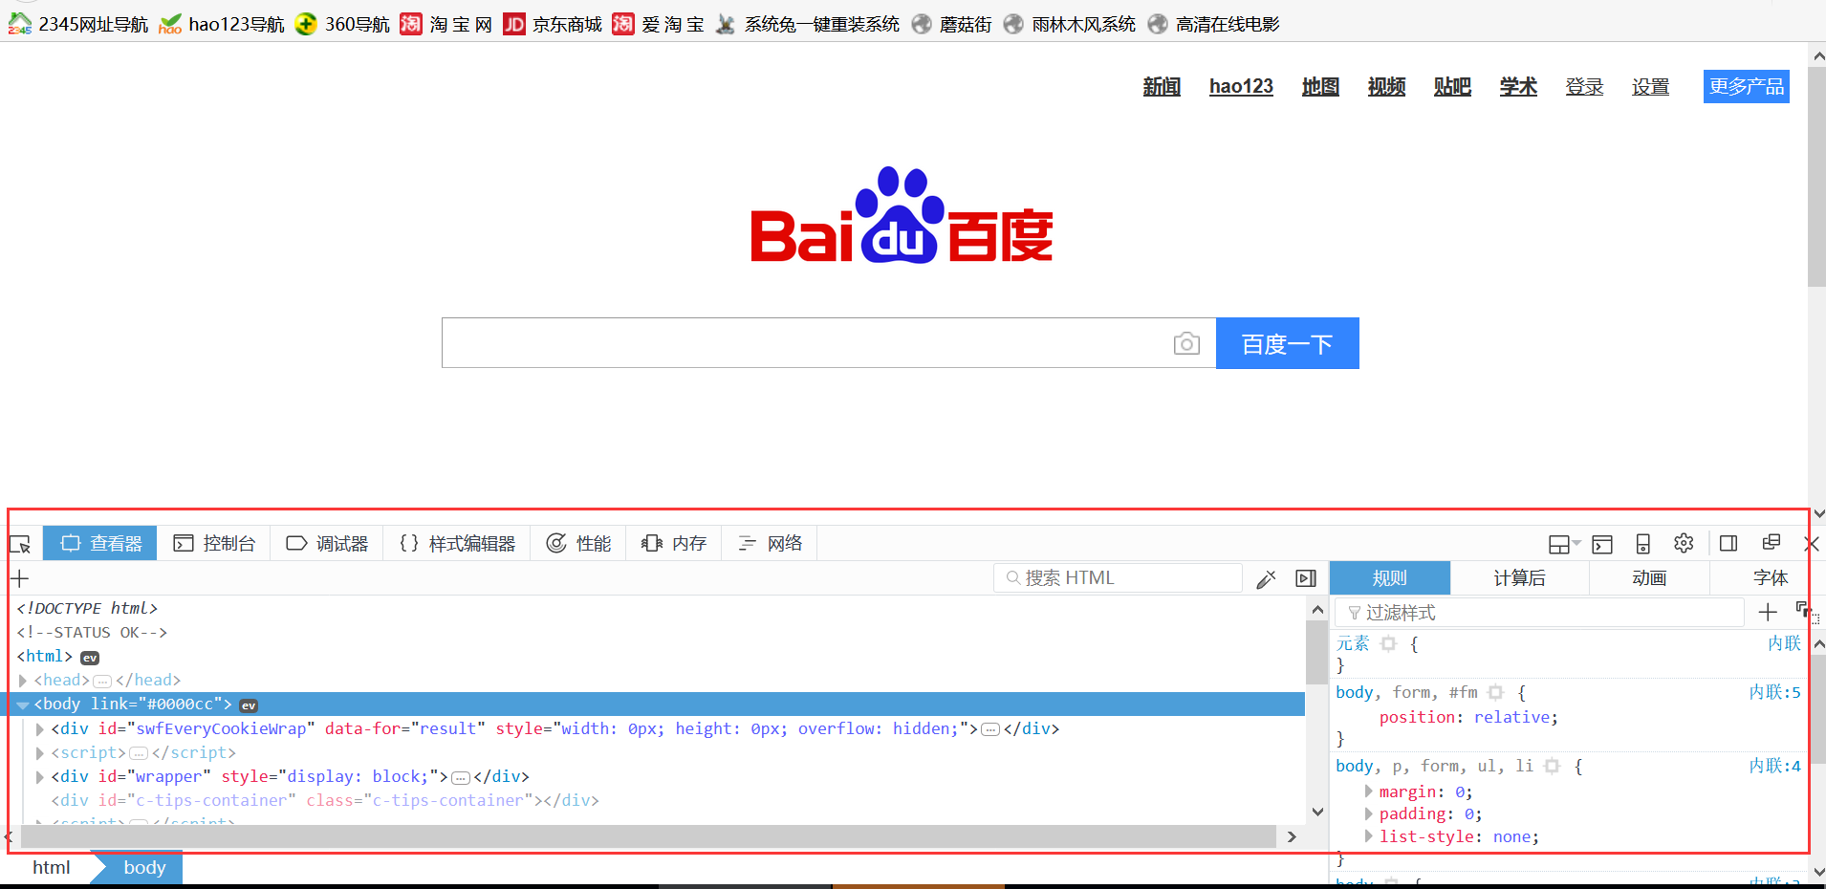Expand the head element node
The image size is (1826, 889).
(x=23, y=681)
